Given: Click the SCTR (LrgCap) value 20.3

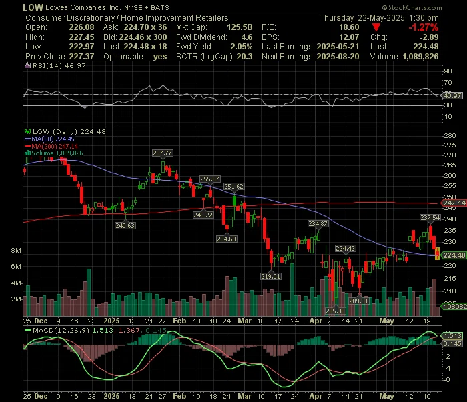Looking at the screenshot, I should click(244, 57).
